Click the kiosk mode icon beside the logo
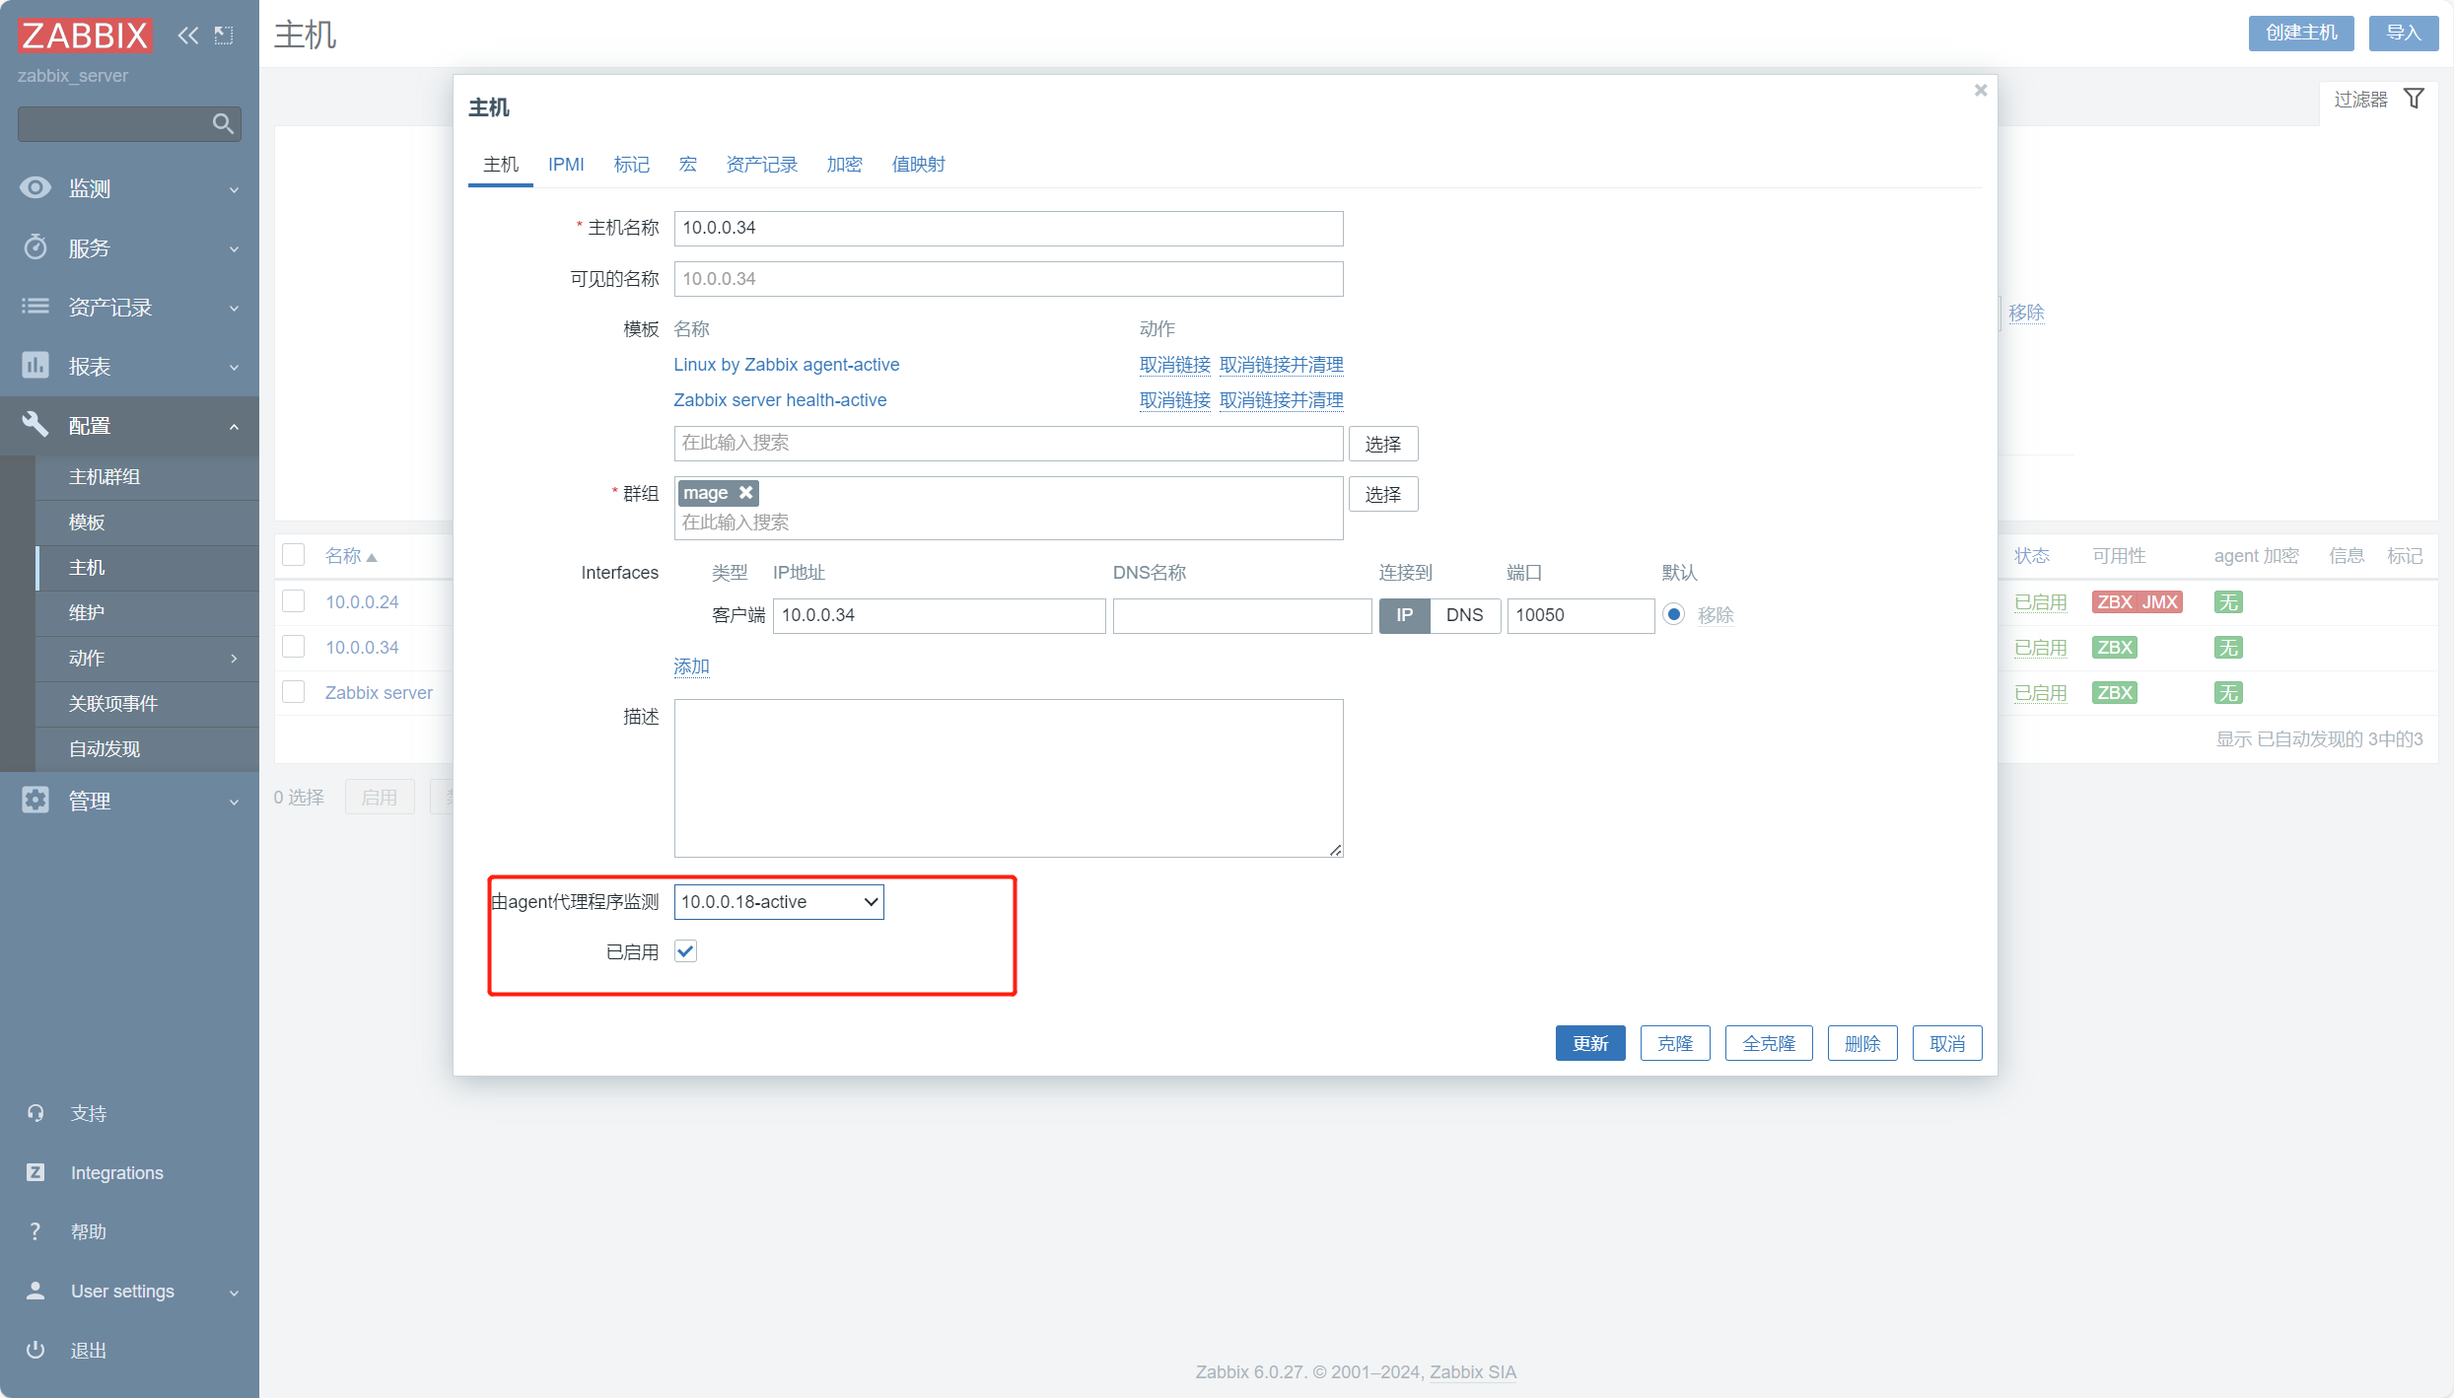This screenshot has height=1398, width=2454. (224, 35)
